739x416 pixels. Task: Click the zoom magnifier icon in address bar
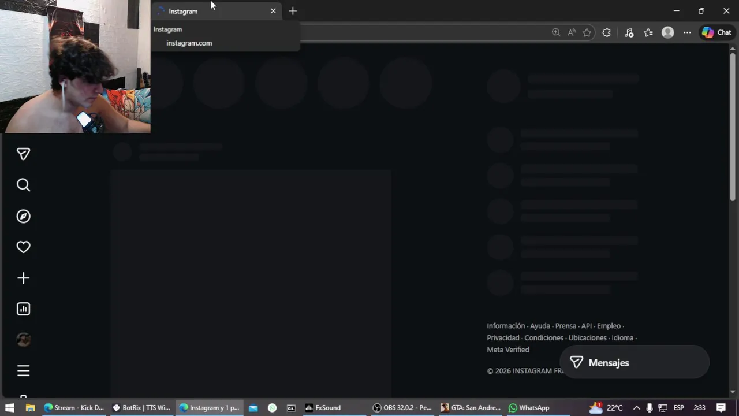pyautogui.click(x=556, y=32)
